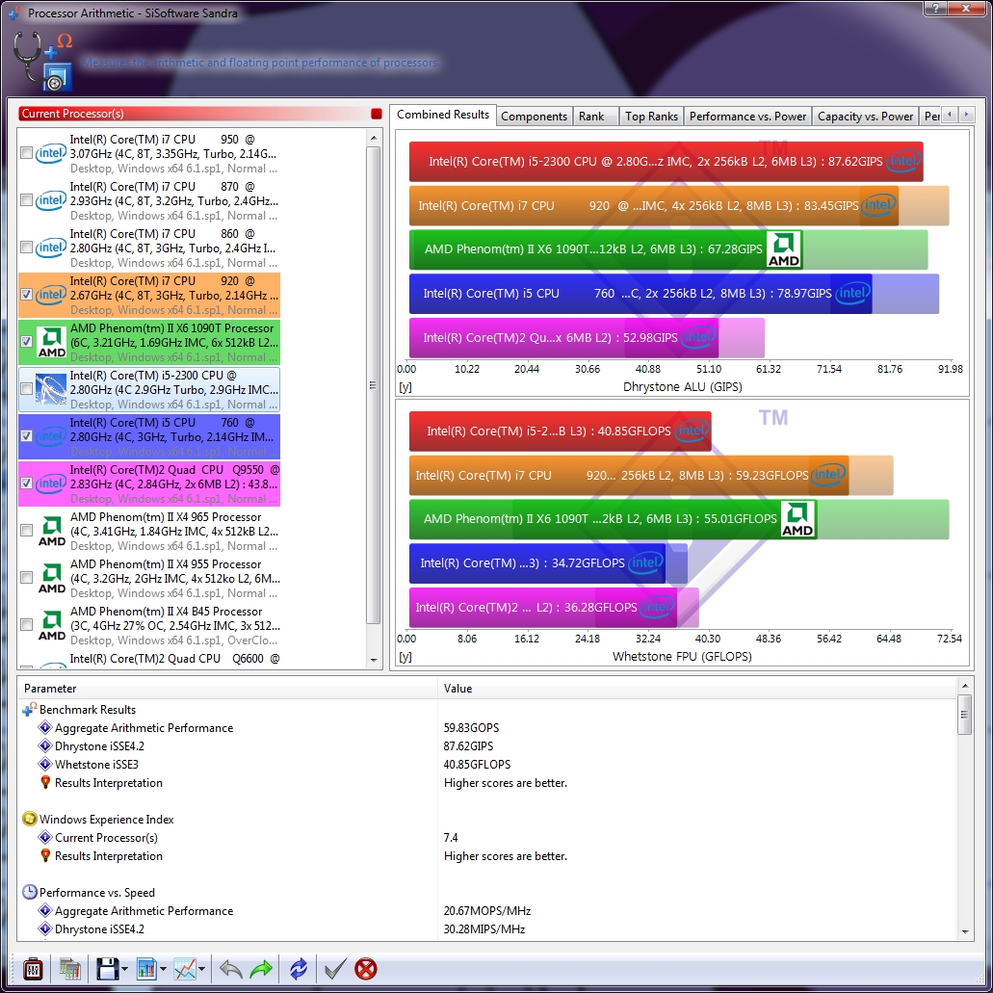The image size is (993, 993).
Task: Click the floppy disk save icon
Action: [107, 969]
